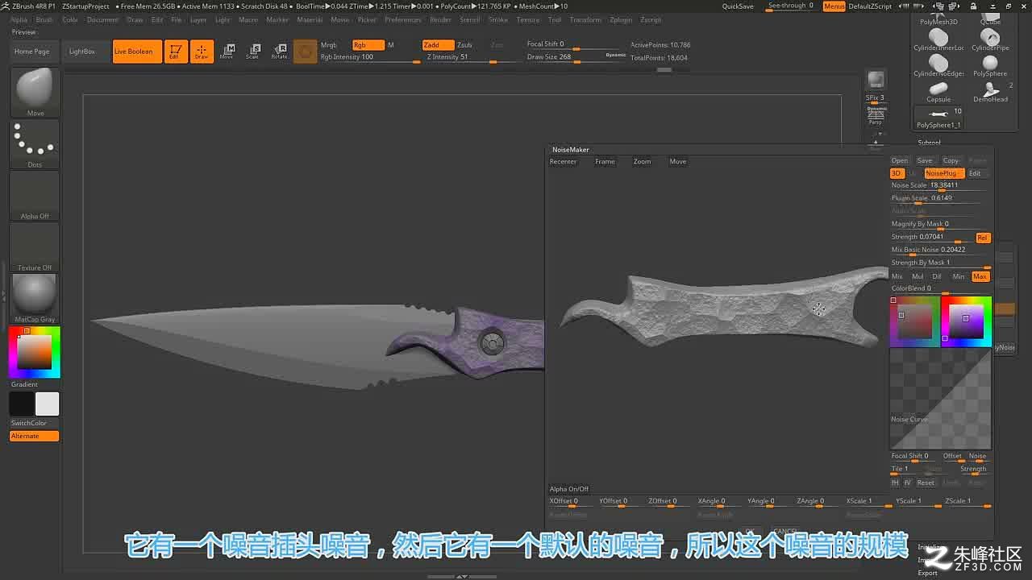Toggle the Mrgb channel button
This screenshot has height=580, width=1032.
329,45
